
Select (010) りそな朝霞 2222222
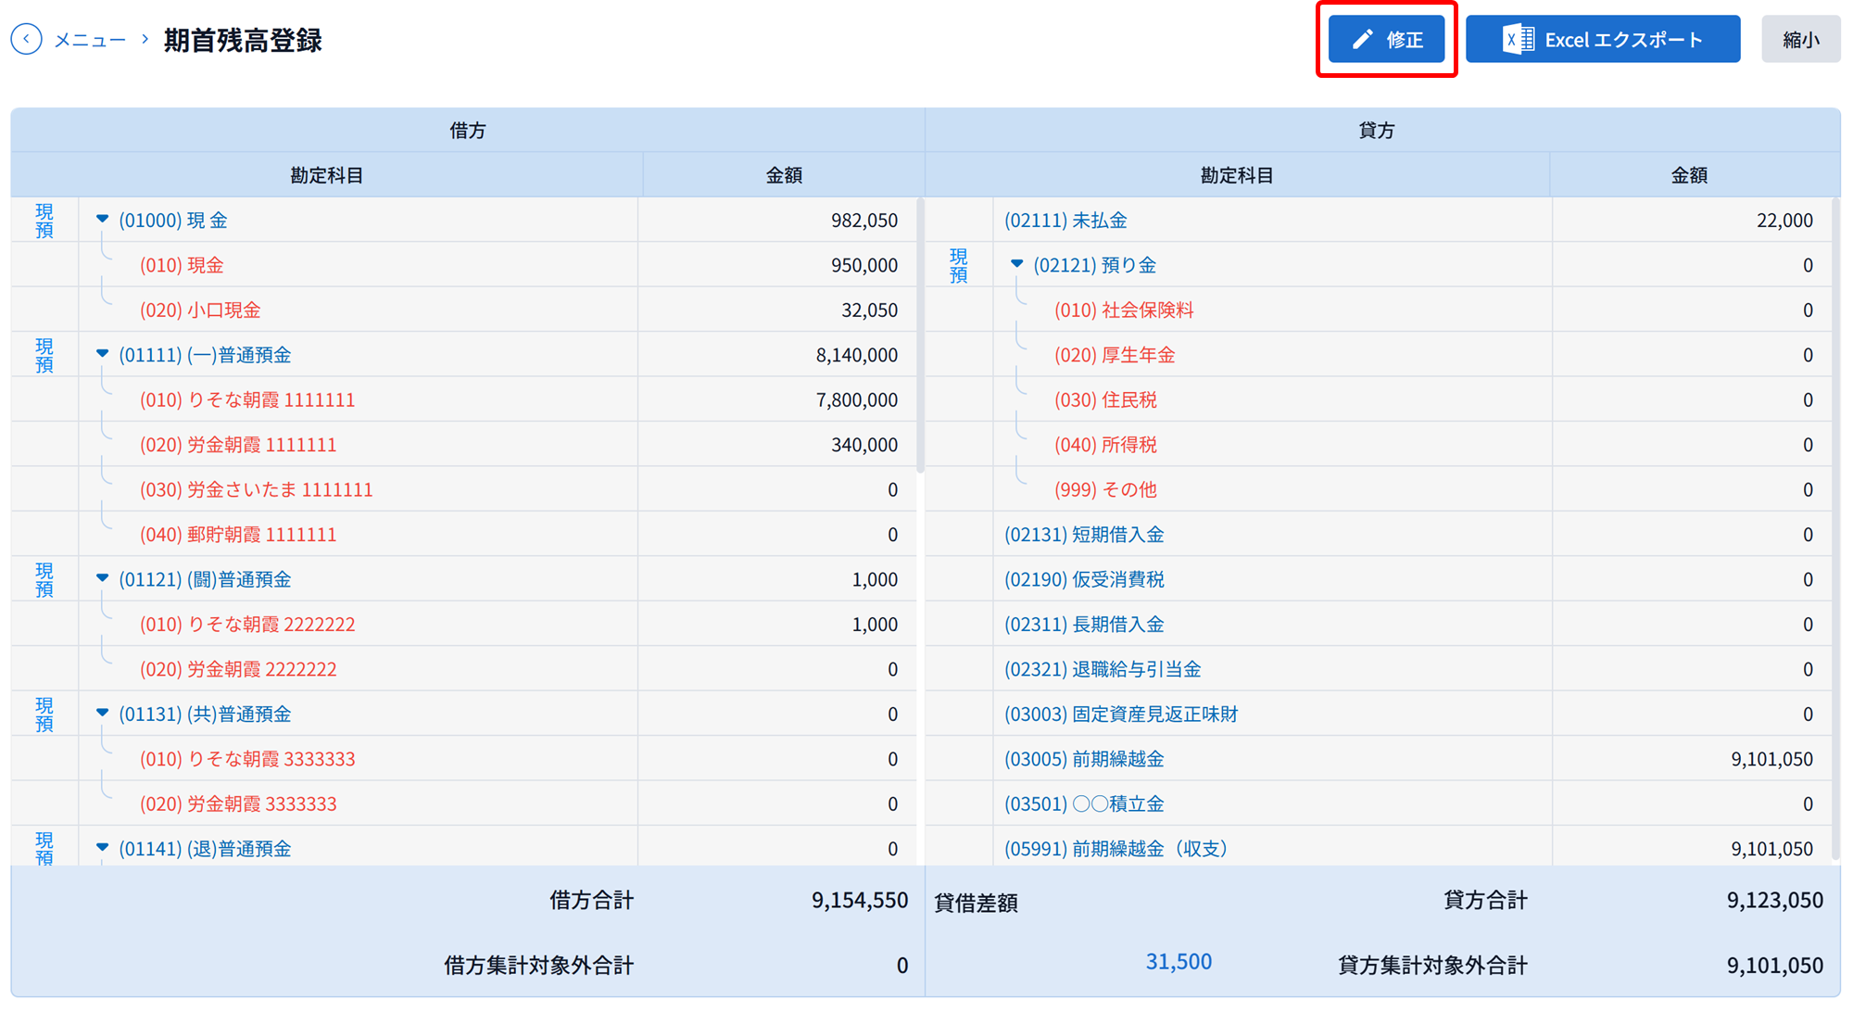pyautogui.click(x=247, y=625)
